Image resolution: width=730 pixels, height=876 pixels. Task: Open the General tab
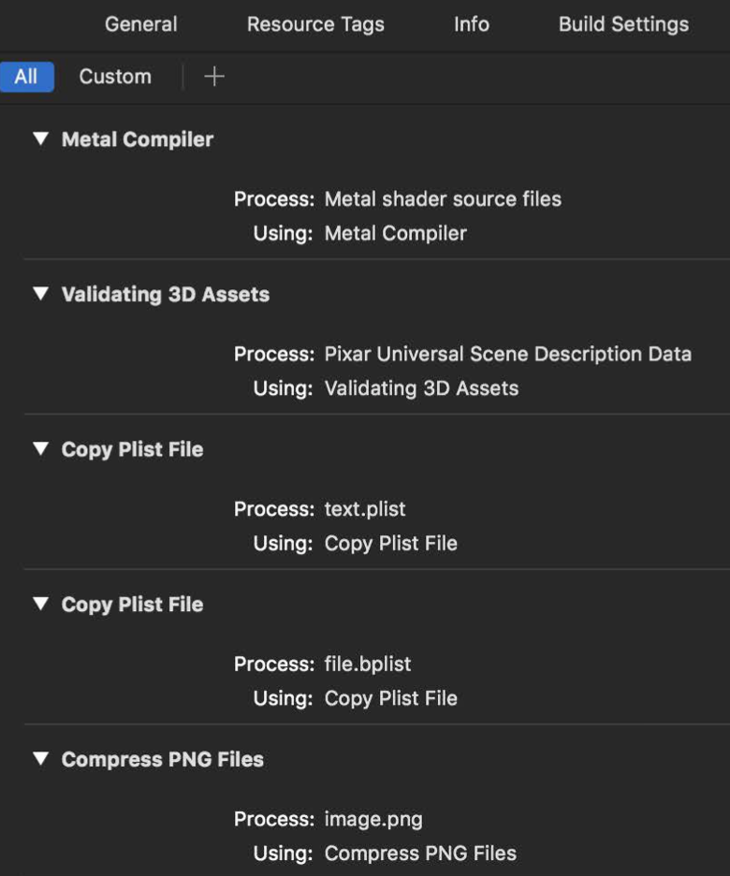[x=140, y=24]
